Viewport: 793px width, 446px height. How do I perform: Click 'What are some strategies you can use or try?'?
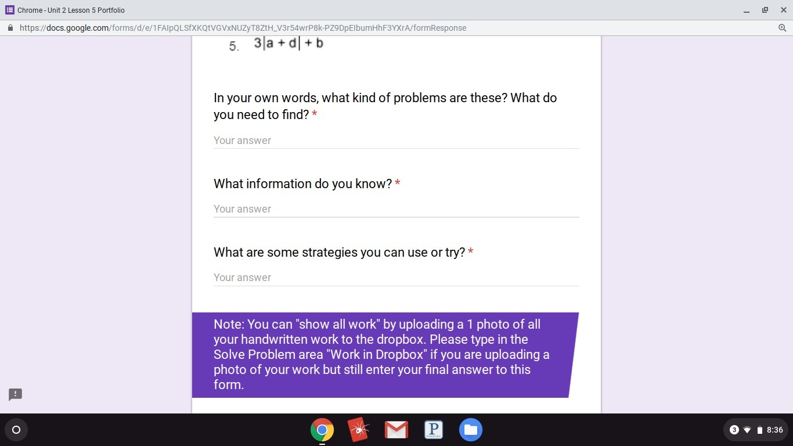340,253
